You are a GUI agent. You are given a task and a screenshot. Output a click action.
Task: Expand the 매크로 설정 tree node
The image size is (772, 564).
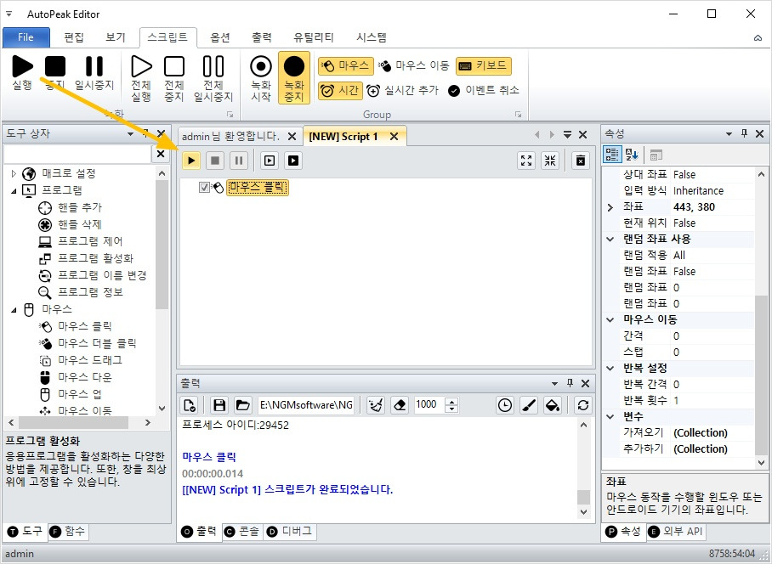pos(14,173)
